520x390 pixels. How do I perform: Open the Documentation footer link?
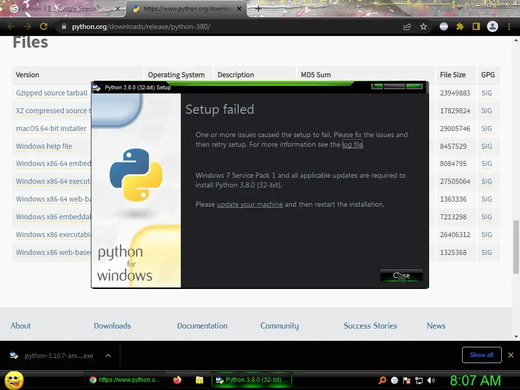pos(202,326)
